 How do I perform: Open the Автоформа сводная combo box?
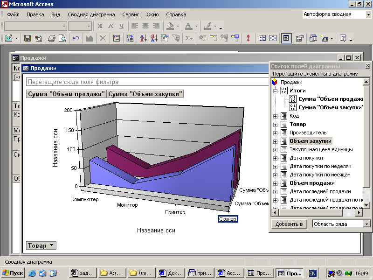[x=368, y=14]
